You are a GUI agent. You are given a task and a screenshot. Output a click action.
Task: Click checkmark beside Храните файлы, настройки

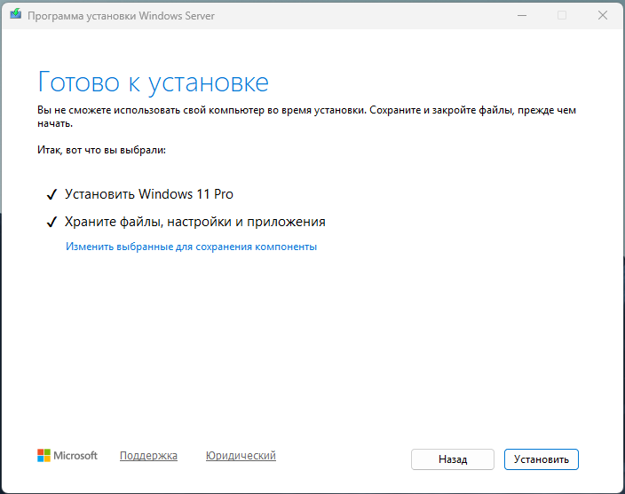tap(50, 222)
